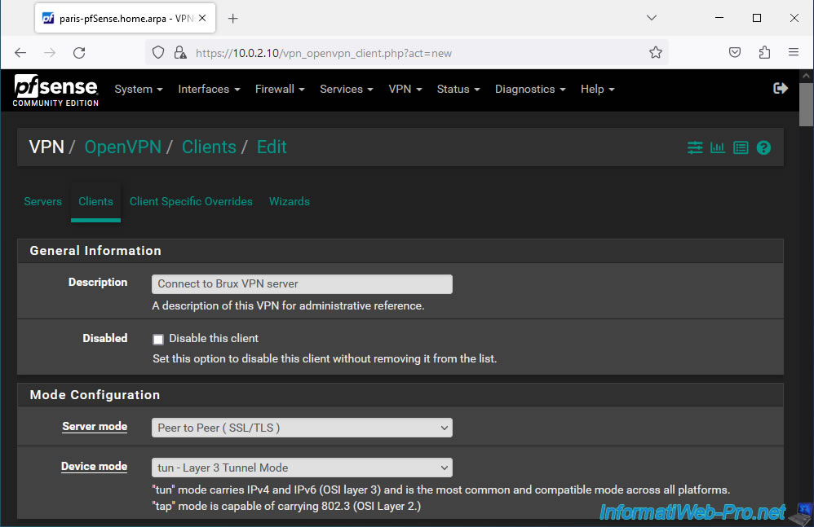Screen dimensions: 814x527
Task: Open Firefox application menu
Action: tap(794, 52)
